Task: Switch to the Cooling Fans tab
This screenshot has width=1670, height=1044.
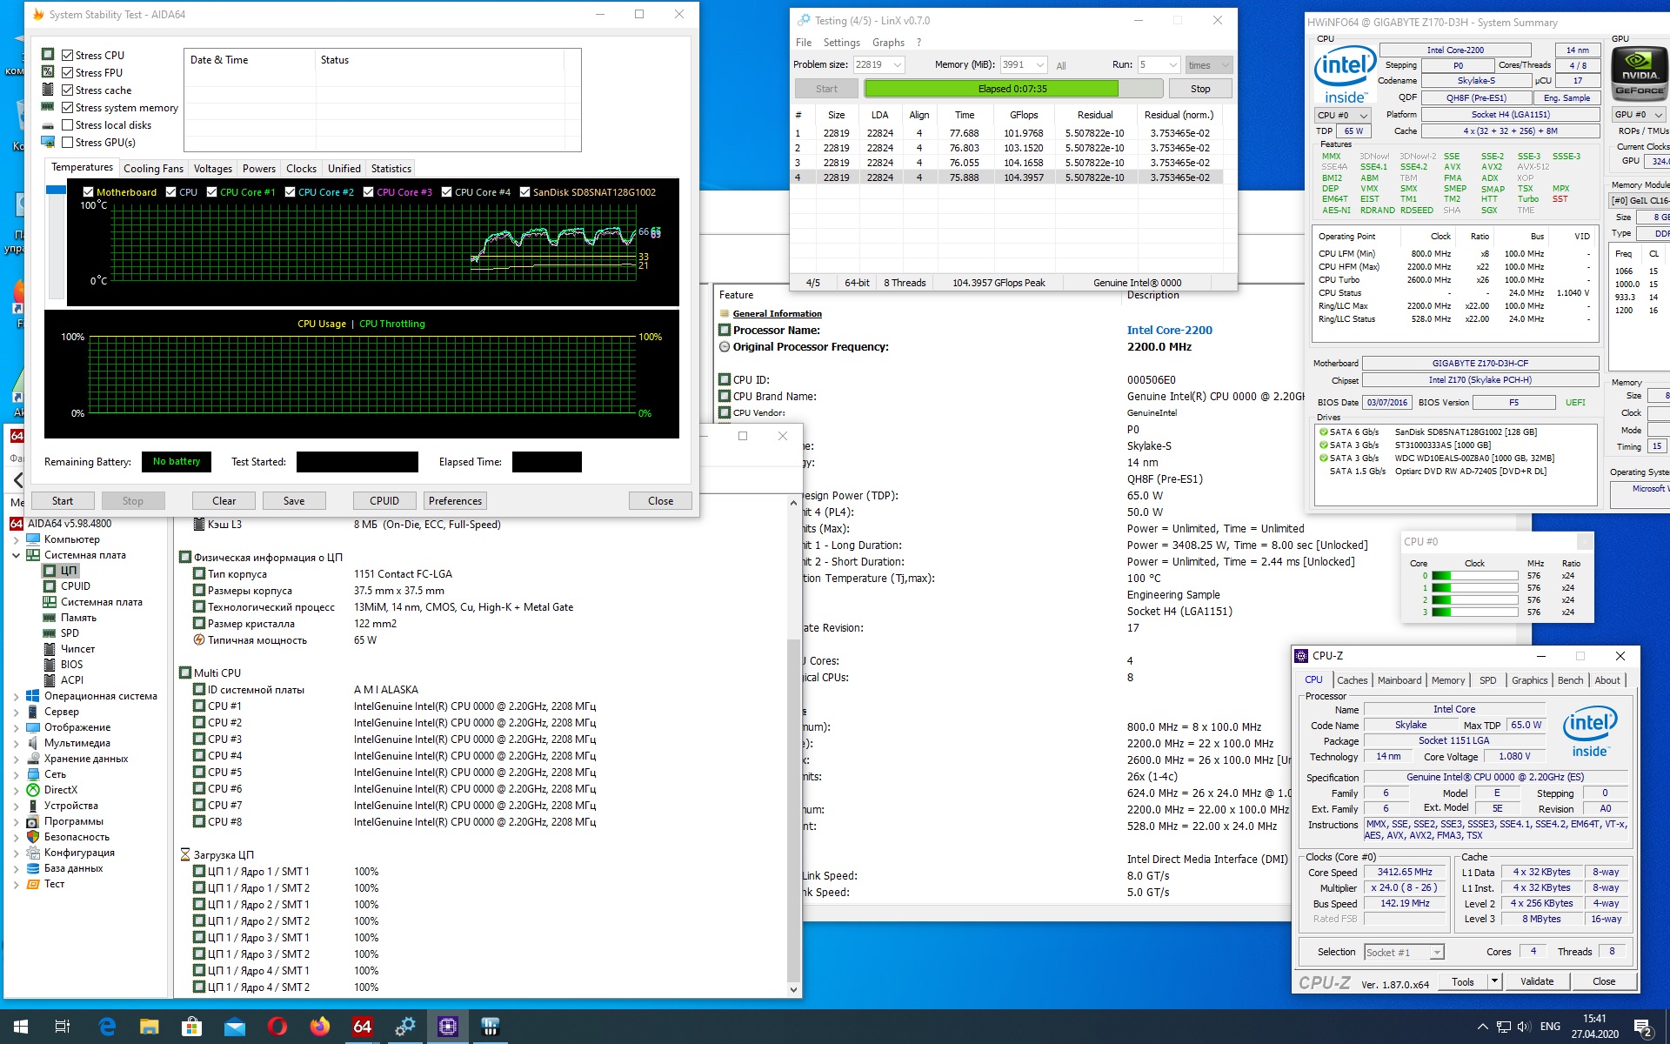Action: click(153, 169)
